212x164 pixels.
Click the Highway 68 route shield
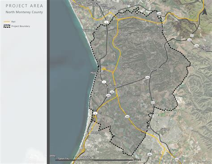[149, 154]
